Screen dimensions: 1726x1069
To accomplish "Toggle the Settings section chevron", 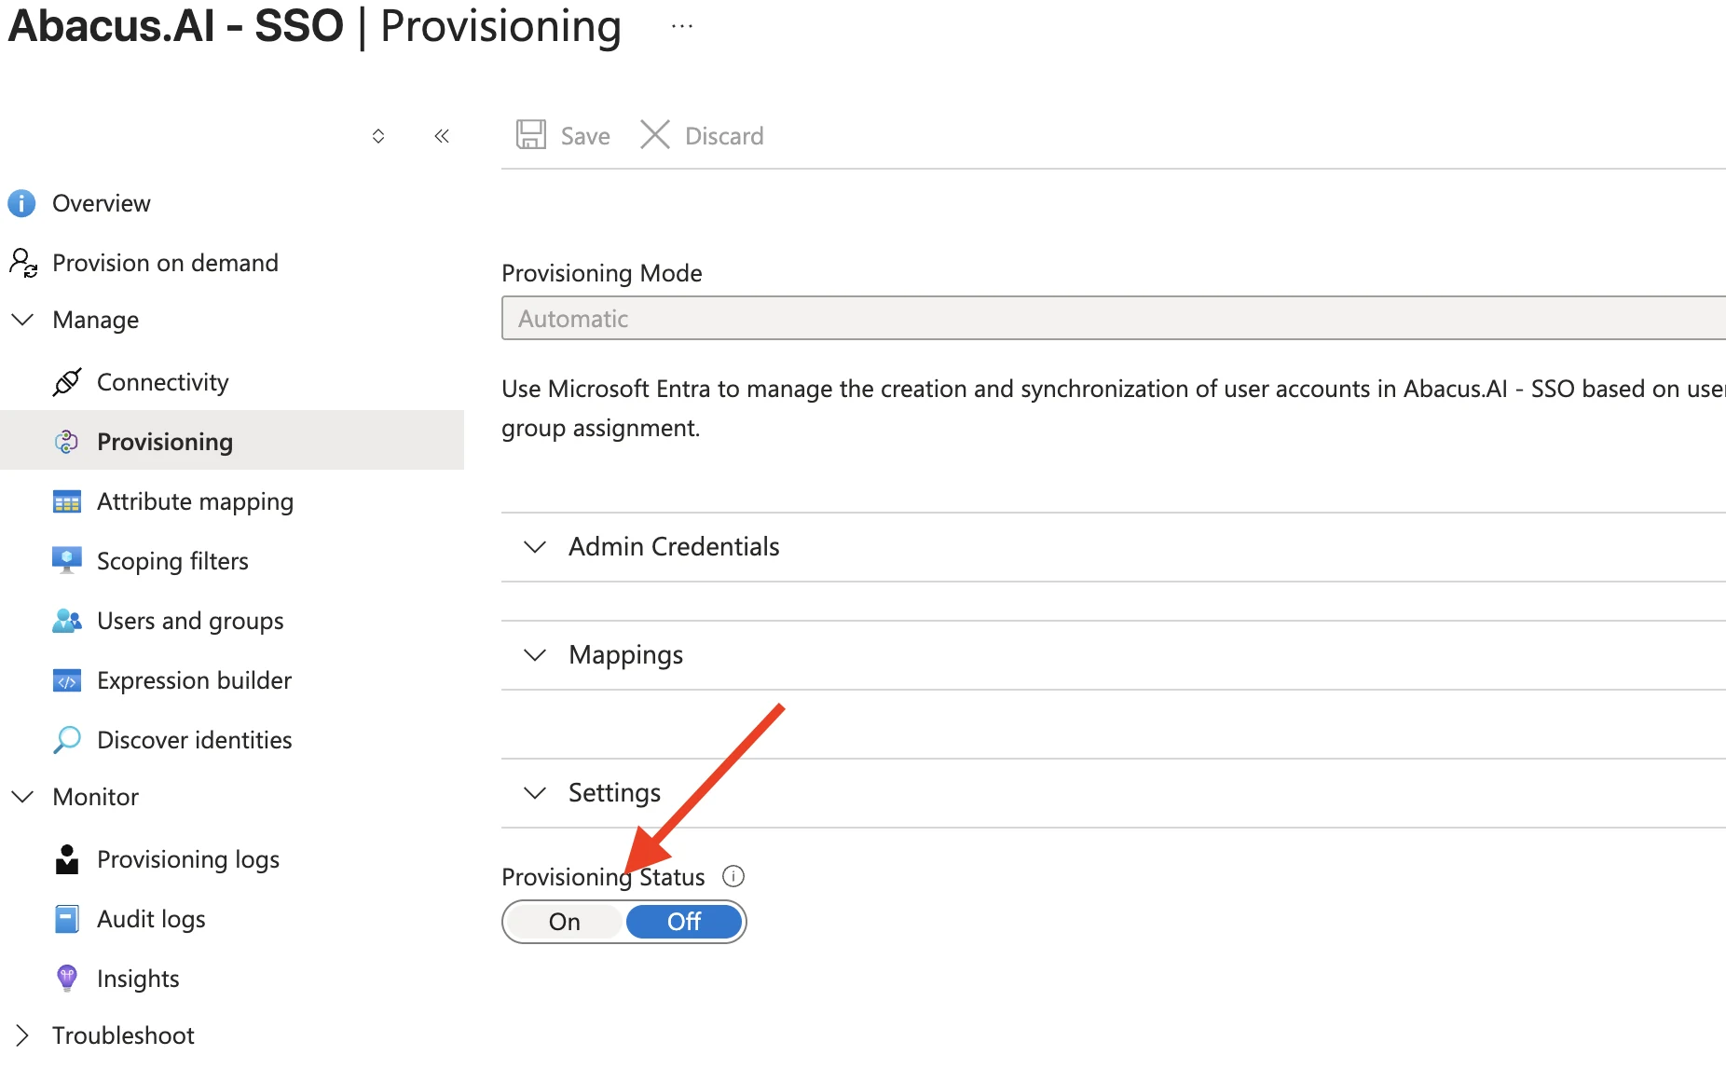I will pyautogui.click(x=535, y=793).
